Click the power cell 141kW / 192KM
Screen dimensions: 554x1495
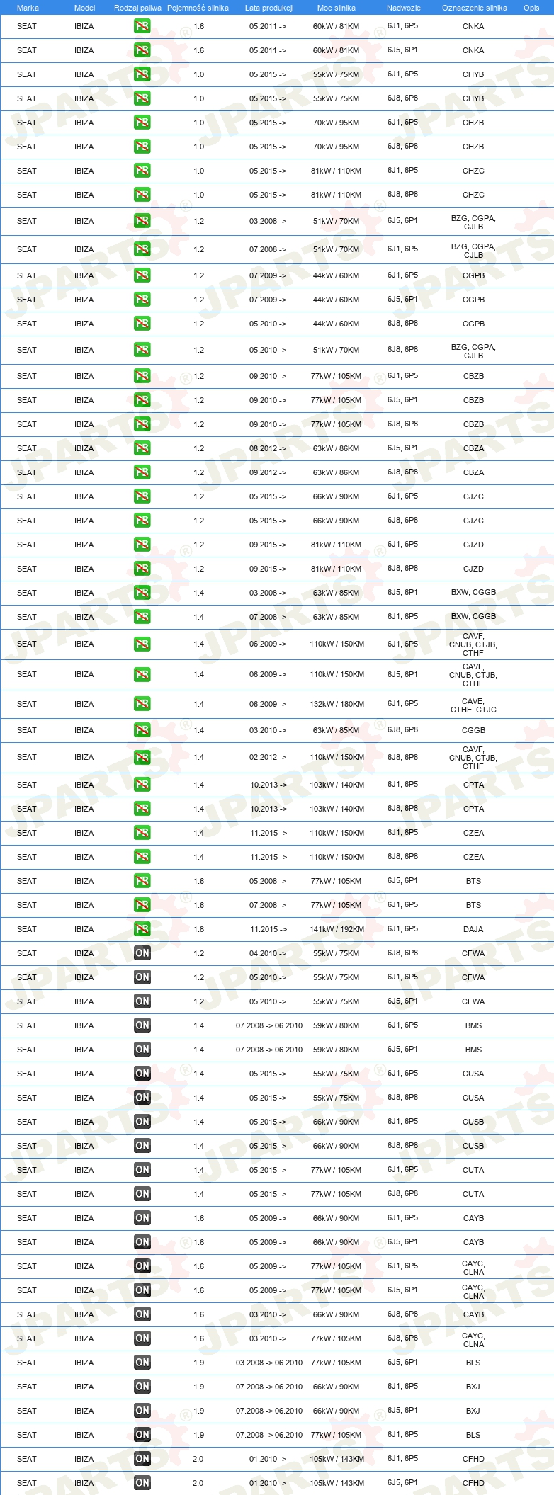[337, 929]
